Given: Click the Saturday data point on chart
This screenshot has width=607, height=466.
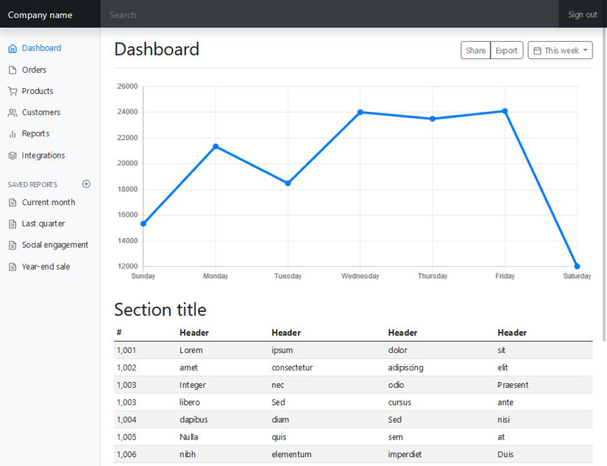Looking at the screenshot, I should pos(577,266).
